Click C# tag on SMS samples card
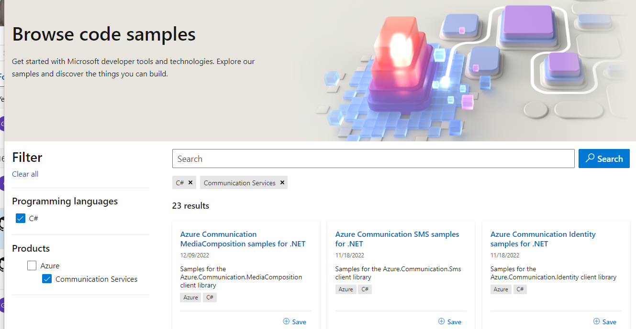 pos(365,289)
